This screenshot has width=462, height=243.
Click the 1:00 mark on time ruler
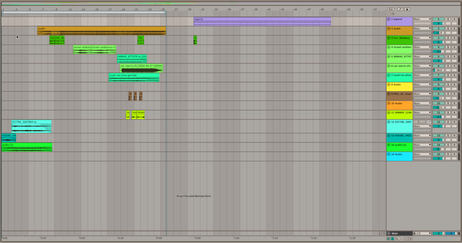(x=237, y=238)
